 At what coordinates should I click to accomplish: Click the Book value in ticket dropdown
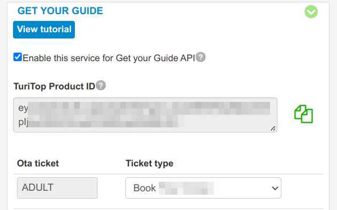pos(145,188)
